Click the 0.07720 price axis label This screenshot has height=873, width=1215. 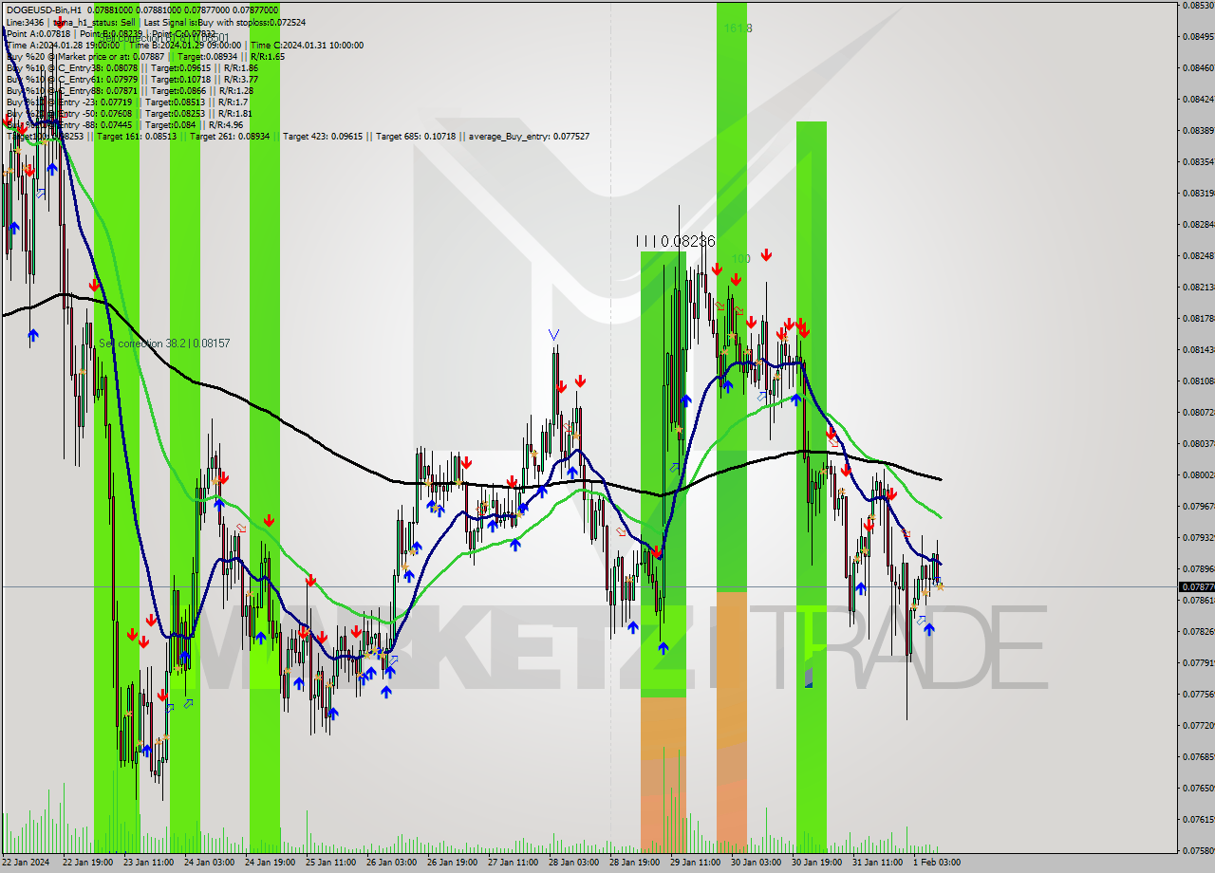click(x=1198, y=725)
